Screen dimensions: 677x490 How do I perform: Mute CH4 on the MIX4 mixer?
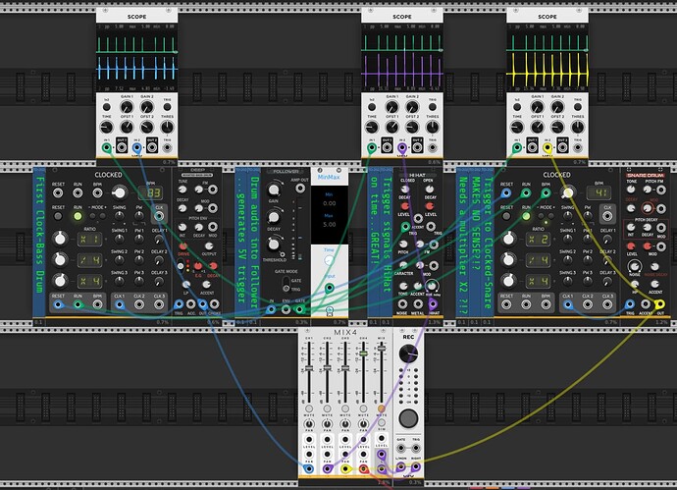tap(364, 408)
